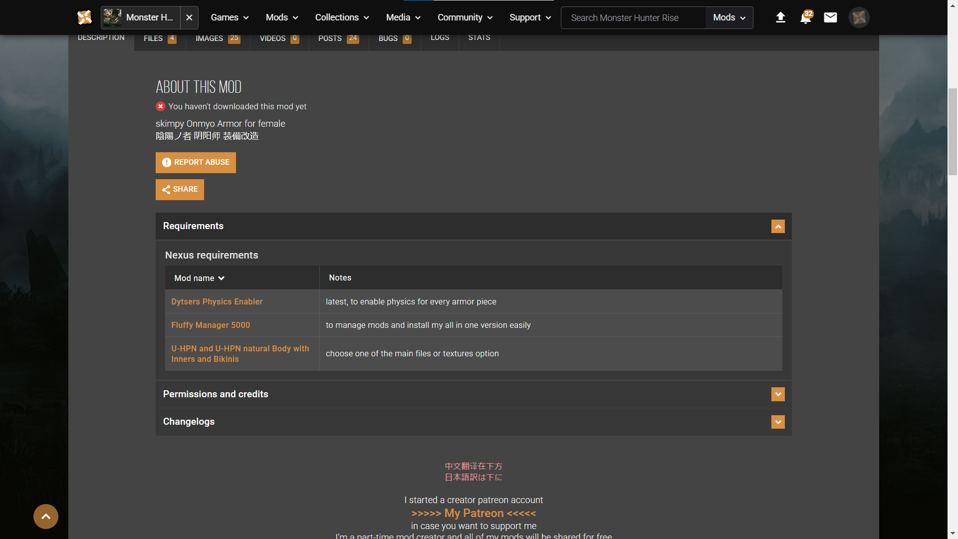This screenshot has width=958, height=539.
Task: Collapse the Requirements section
Action: coord(778,227)
